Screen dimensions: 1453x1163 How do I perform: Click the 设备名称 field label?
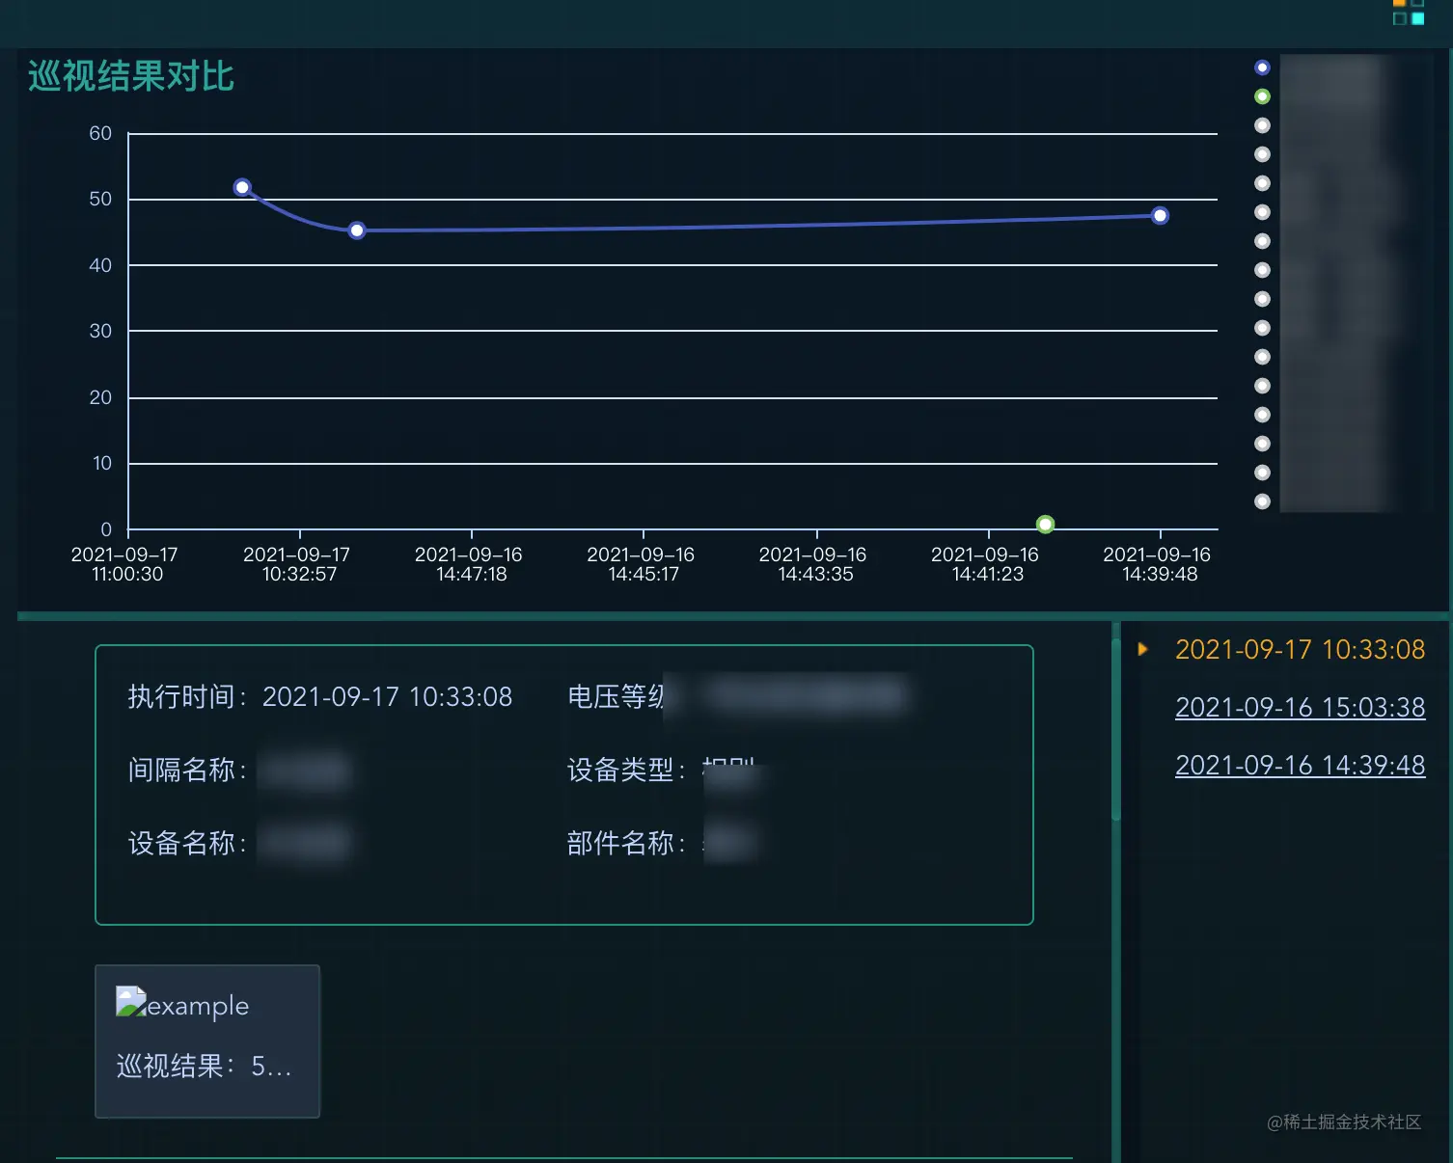click(187, 843)
